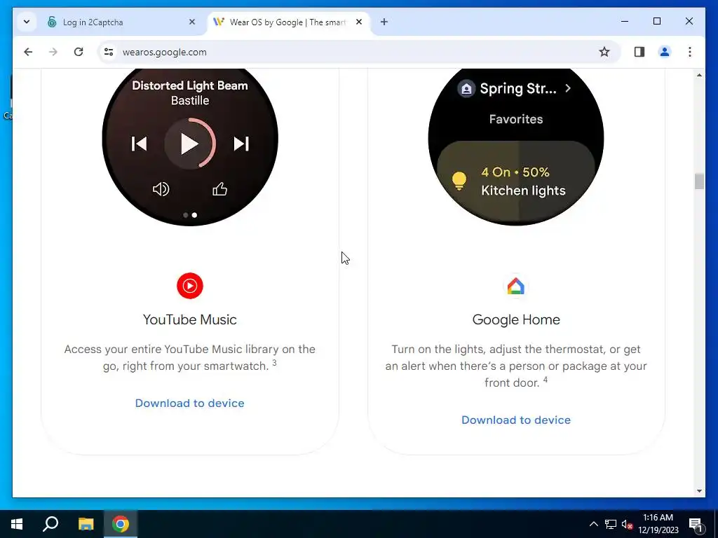Click the Google Home heading
Viewport: 718px width, 538px height.
[x=516, y=319]
